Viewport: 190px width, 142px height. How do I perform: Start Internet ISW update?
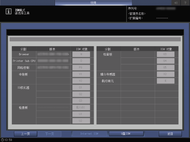pyautogui.click(x=89, y=134)
